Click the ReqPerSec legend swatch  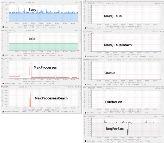tap(85, 141)
